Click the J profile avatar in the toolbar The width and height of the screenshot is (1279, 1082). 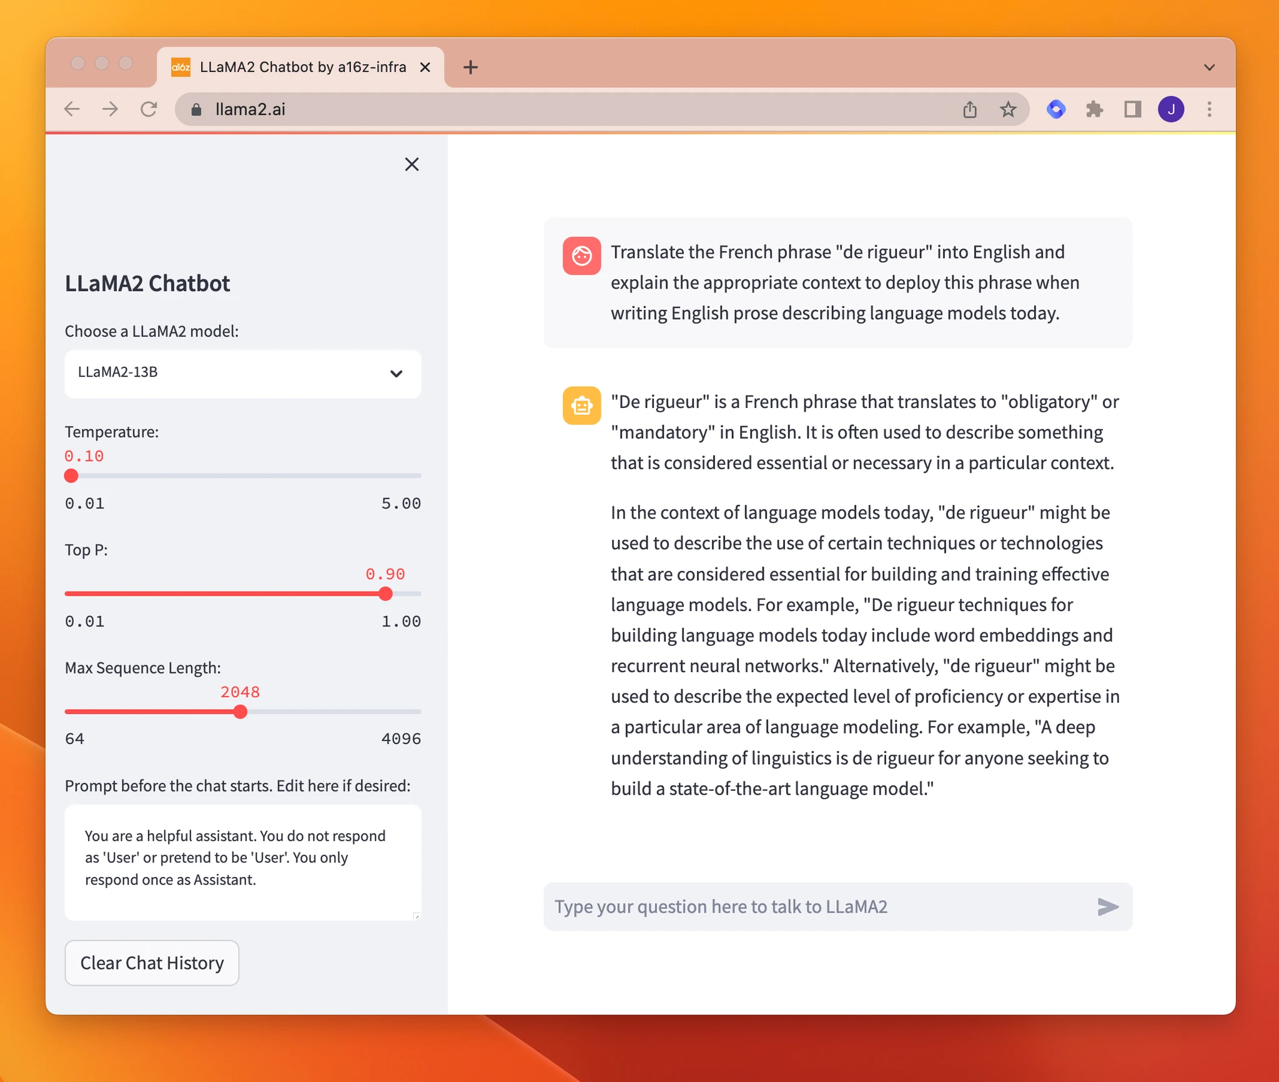coord(1172,109)
